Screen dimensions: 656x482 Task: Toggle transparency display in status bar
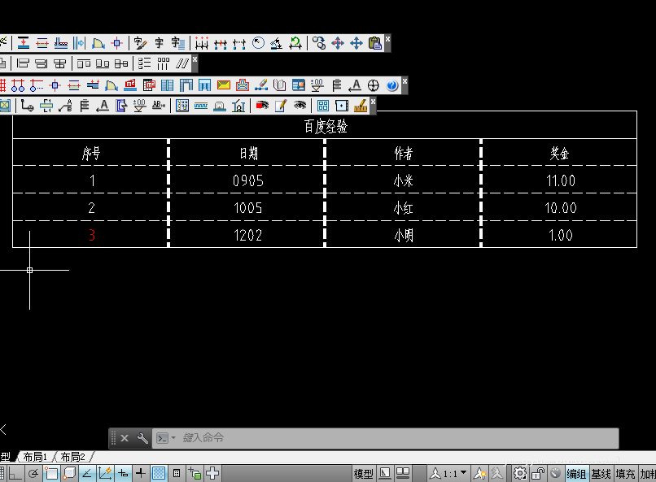pos(159,473)
